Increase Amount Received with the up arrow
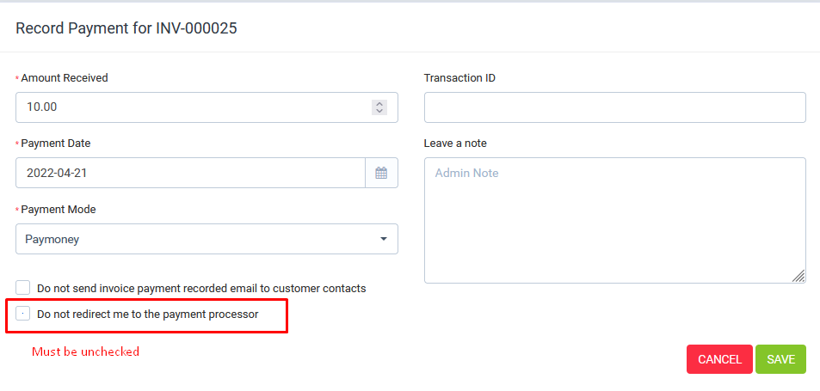This screenshot has width=820, height=391. [379, 103]
